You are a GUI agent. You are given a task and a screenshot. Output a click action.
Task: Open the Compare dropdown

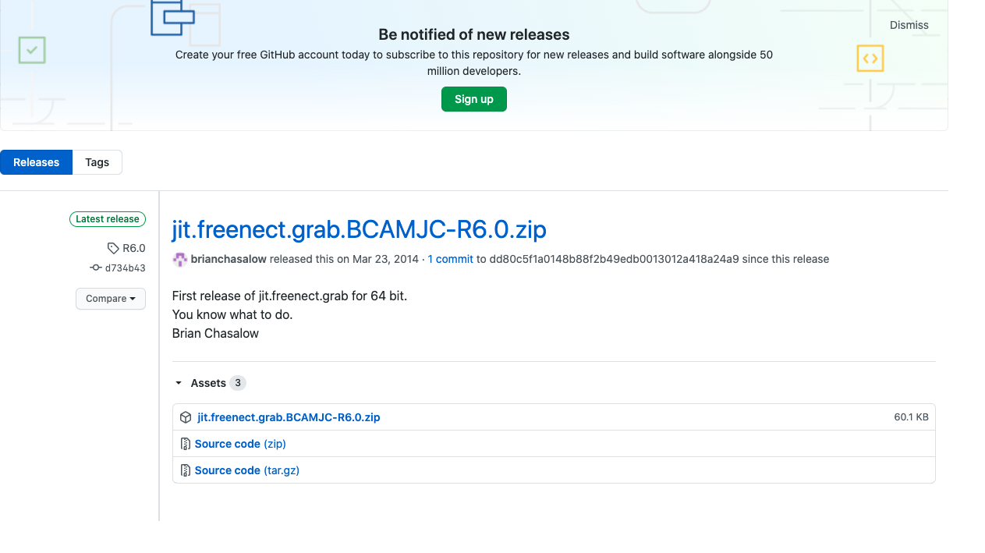111,299
